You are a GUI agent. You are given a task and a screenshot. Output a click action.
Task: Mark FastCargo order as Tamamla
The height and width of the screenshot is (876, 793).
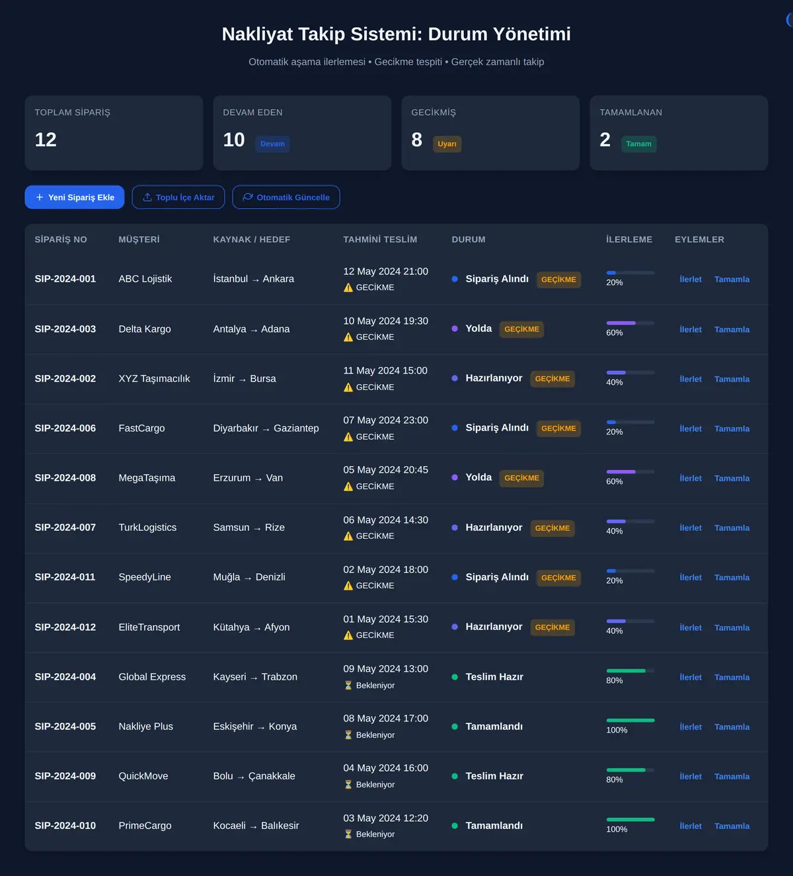(732, 428)
